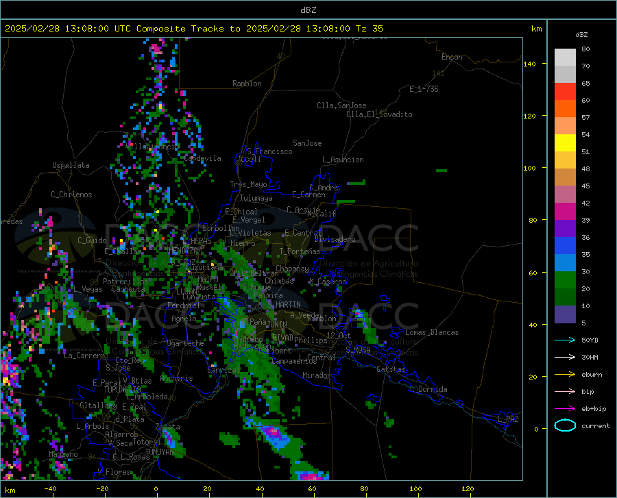Pick the bright green 20-30 dBZ swatch
This screenshot has height=498, width=617.
point(565,280)
